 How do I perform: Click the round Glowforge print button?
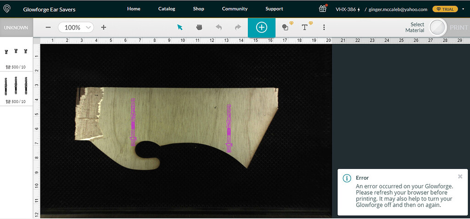pos(438,28)
